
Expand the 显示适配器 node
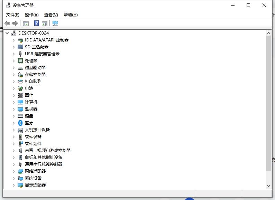coord(14,185)
